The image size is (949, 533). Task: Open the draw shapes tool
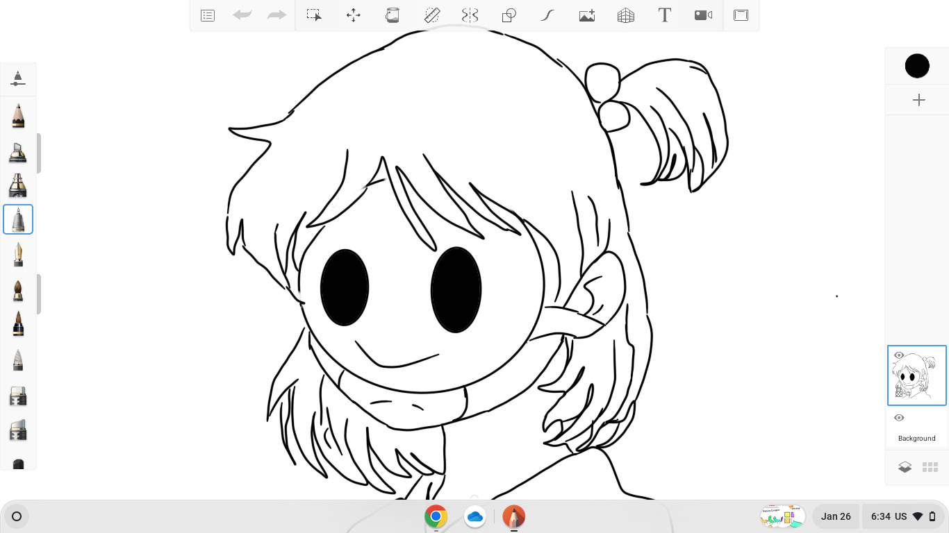click(509, 15)
